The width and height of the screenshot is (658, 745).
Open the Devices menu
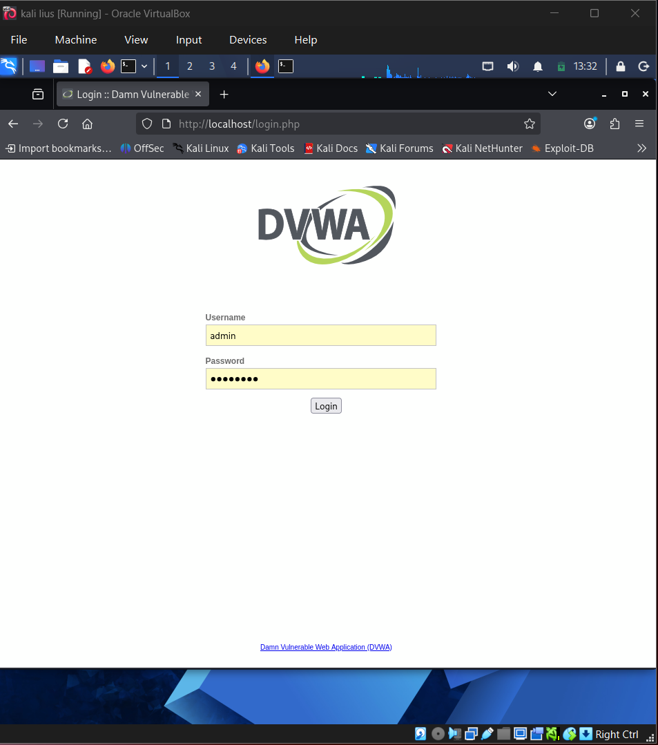248,40
